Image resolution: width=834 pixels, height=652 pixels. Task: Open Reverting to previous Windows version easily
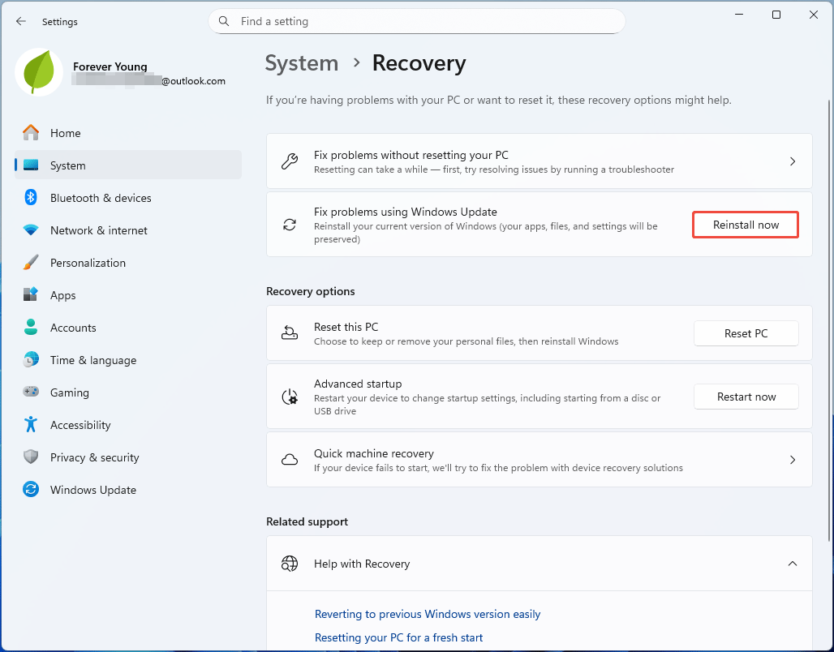[x=428, y=614]
